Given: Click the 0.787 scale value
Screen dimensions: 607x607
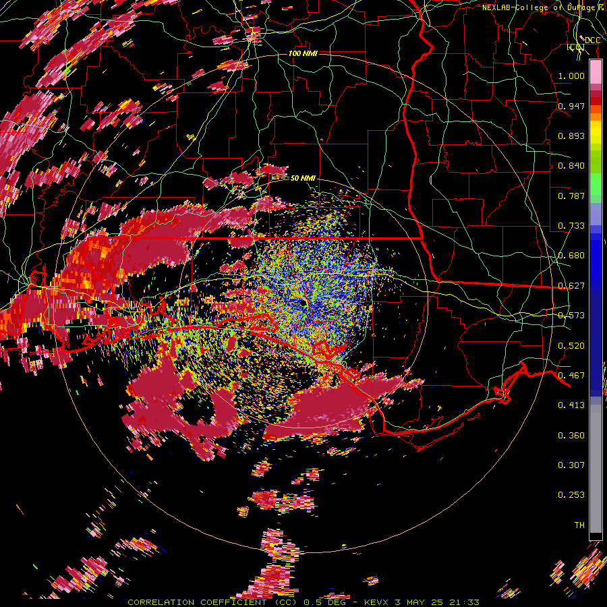Looking at the screenshot, I should coord(571,196).
